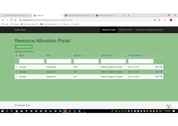The width and height of the screenshot is (178, 126).
Task: Open Skype from the taskbar
Action: coord(79,111)
